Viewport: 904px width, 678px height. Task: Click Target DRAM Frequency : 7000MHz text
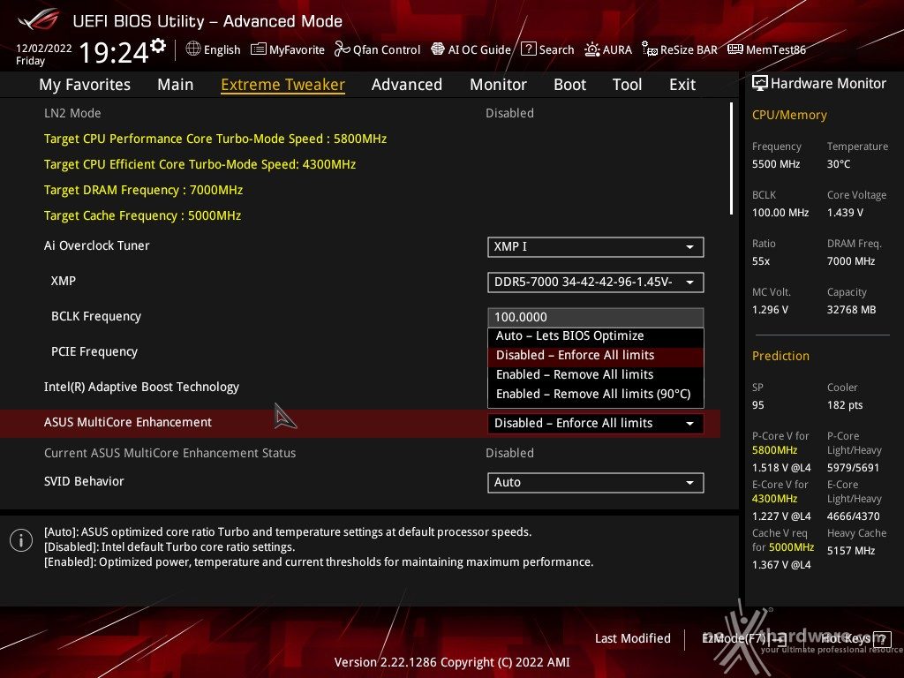tap(144, 190)
